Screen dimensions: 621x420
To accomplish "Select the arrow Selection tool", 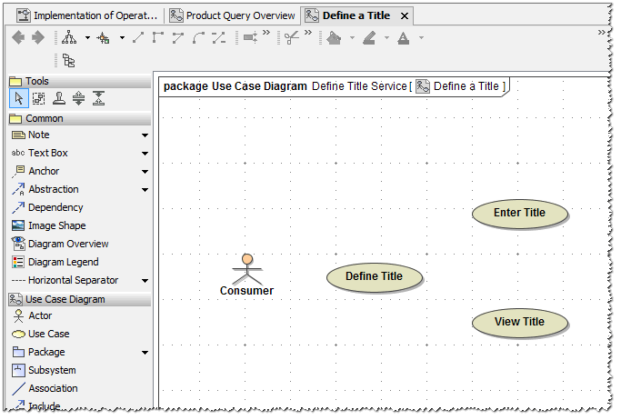I will 18,99.
